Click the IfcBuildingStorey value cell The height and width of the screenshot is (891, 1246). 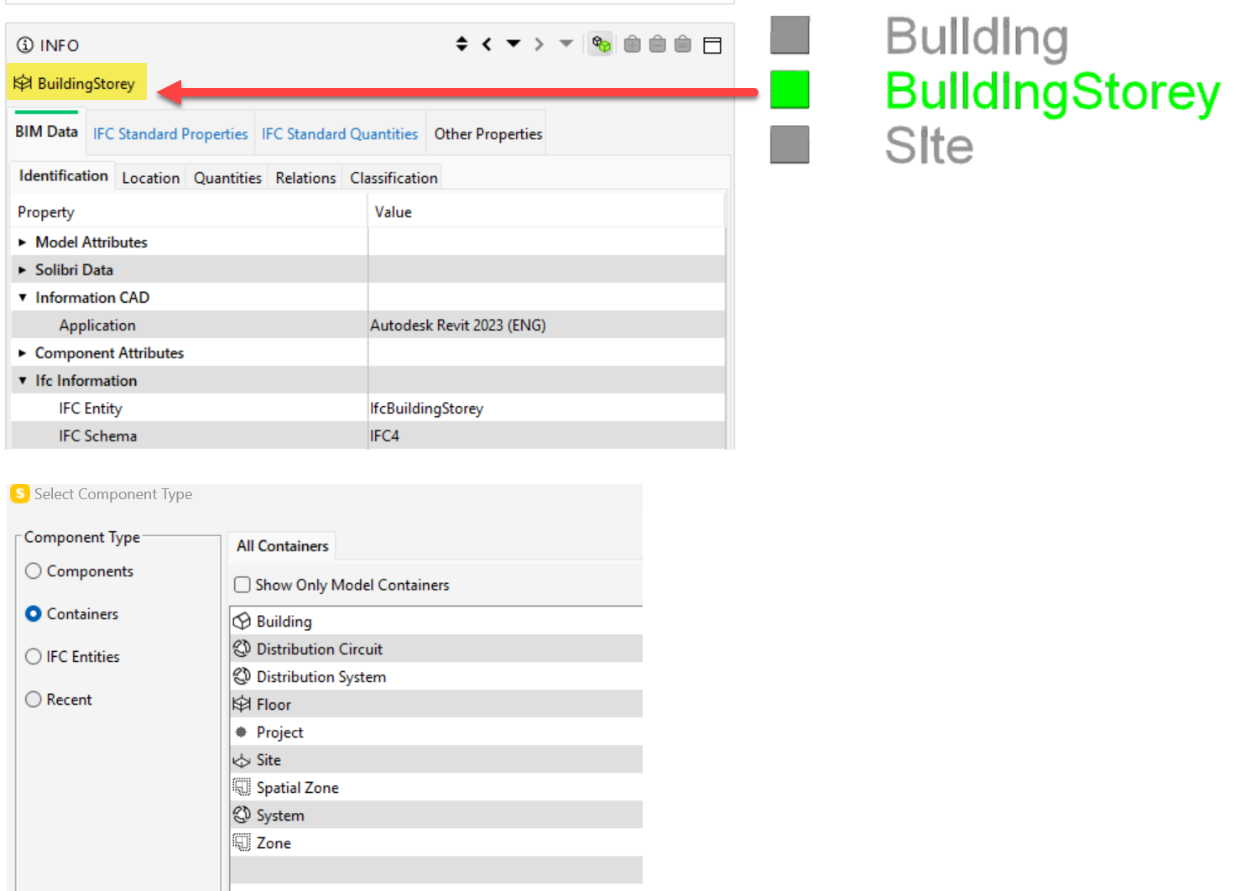pyautogui.click(x=546, y=408)
